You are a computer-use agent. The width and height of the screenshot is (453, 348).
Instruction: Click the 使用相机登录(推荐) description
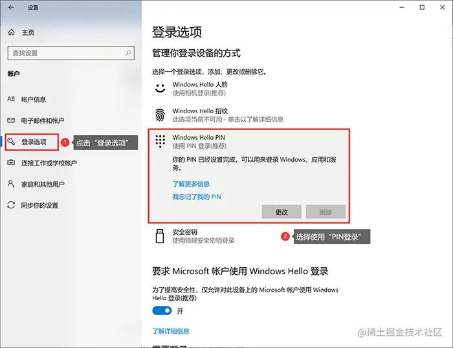coord(199,93)
